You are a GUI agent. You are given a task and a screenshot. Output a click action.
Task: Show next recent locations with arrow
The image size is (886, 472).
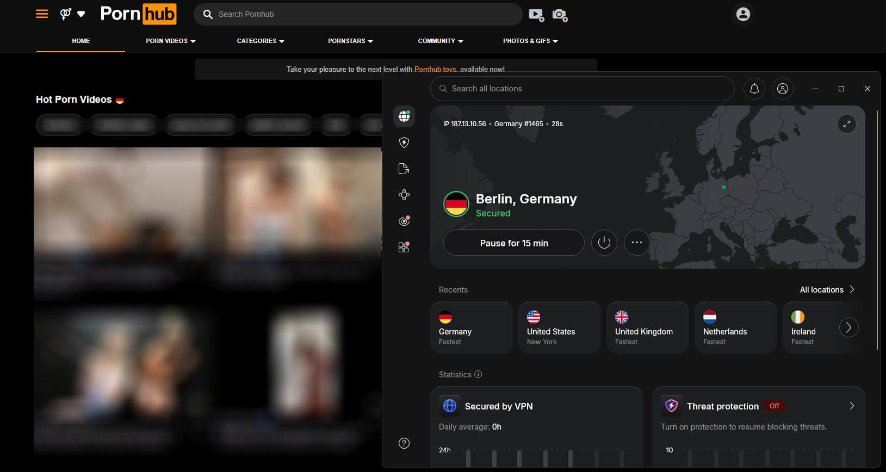click(x=849, y=327)
